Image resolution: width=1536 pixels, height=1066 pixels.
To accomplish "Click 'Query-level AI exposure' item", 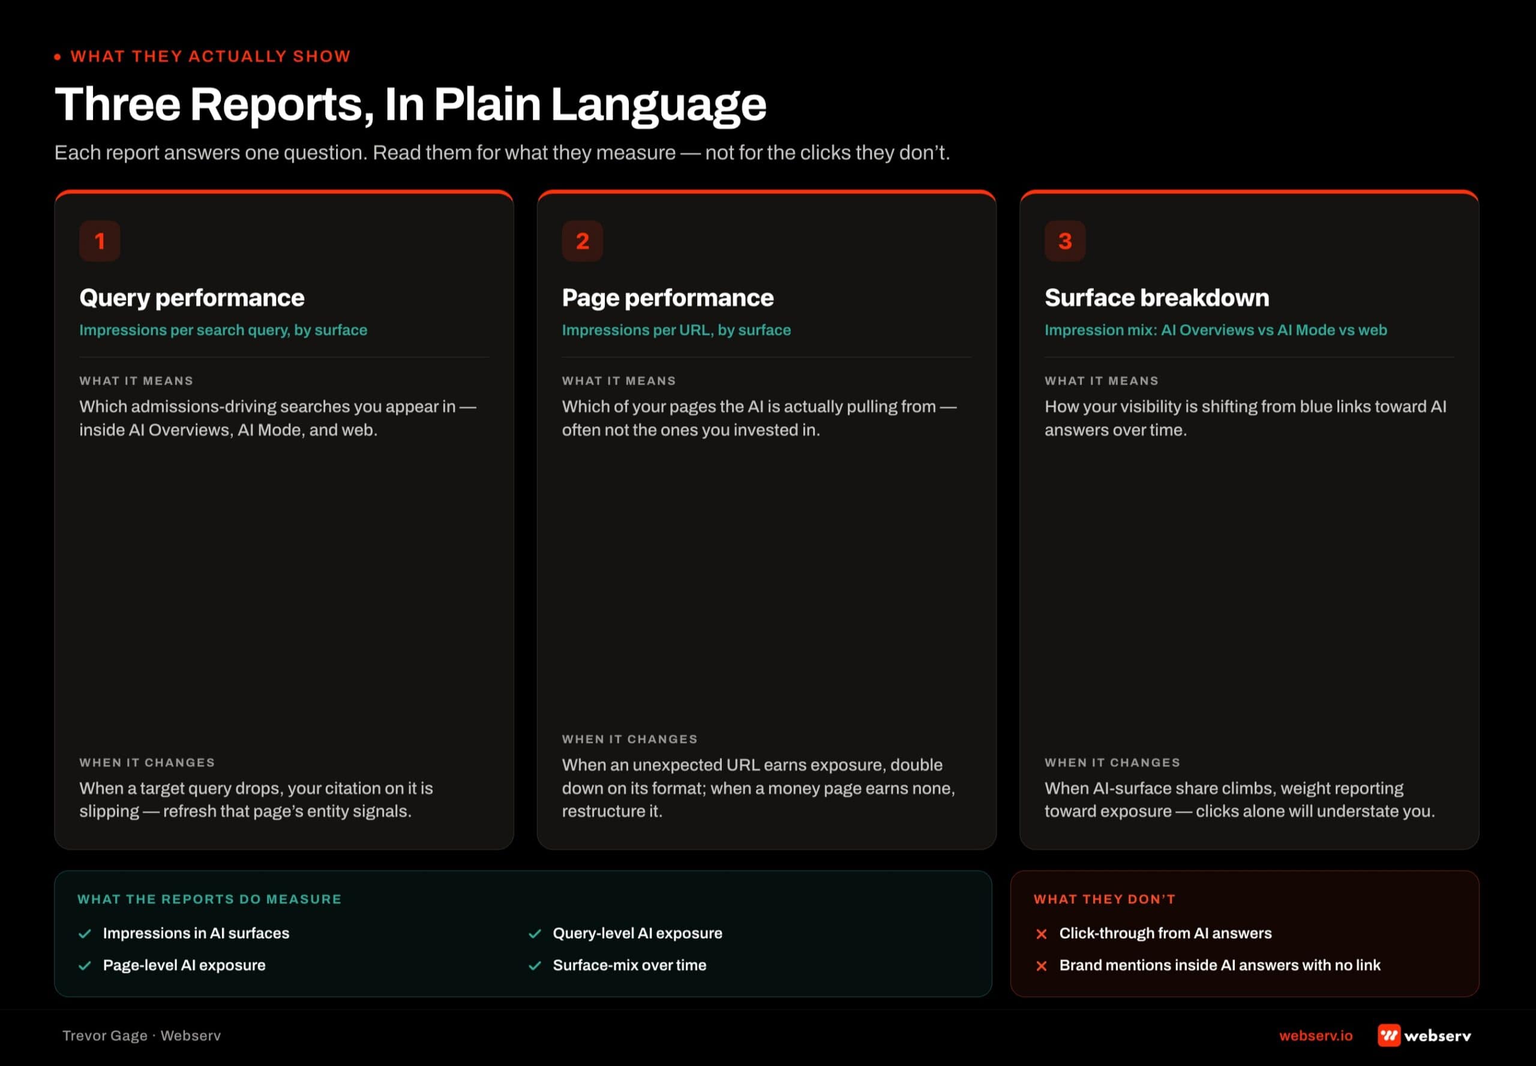I will (x=637, y=934).
